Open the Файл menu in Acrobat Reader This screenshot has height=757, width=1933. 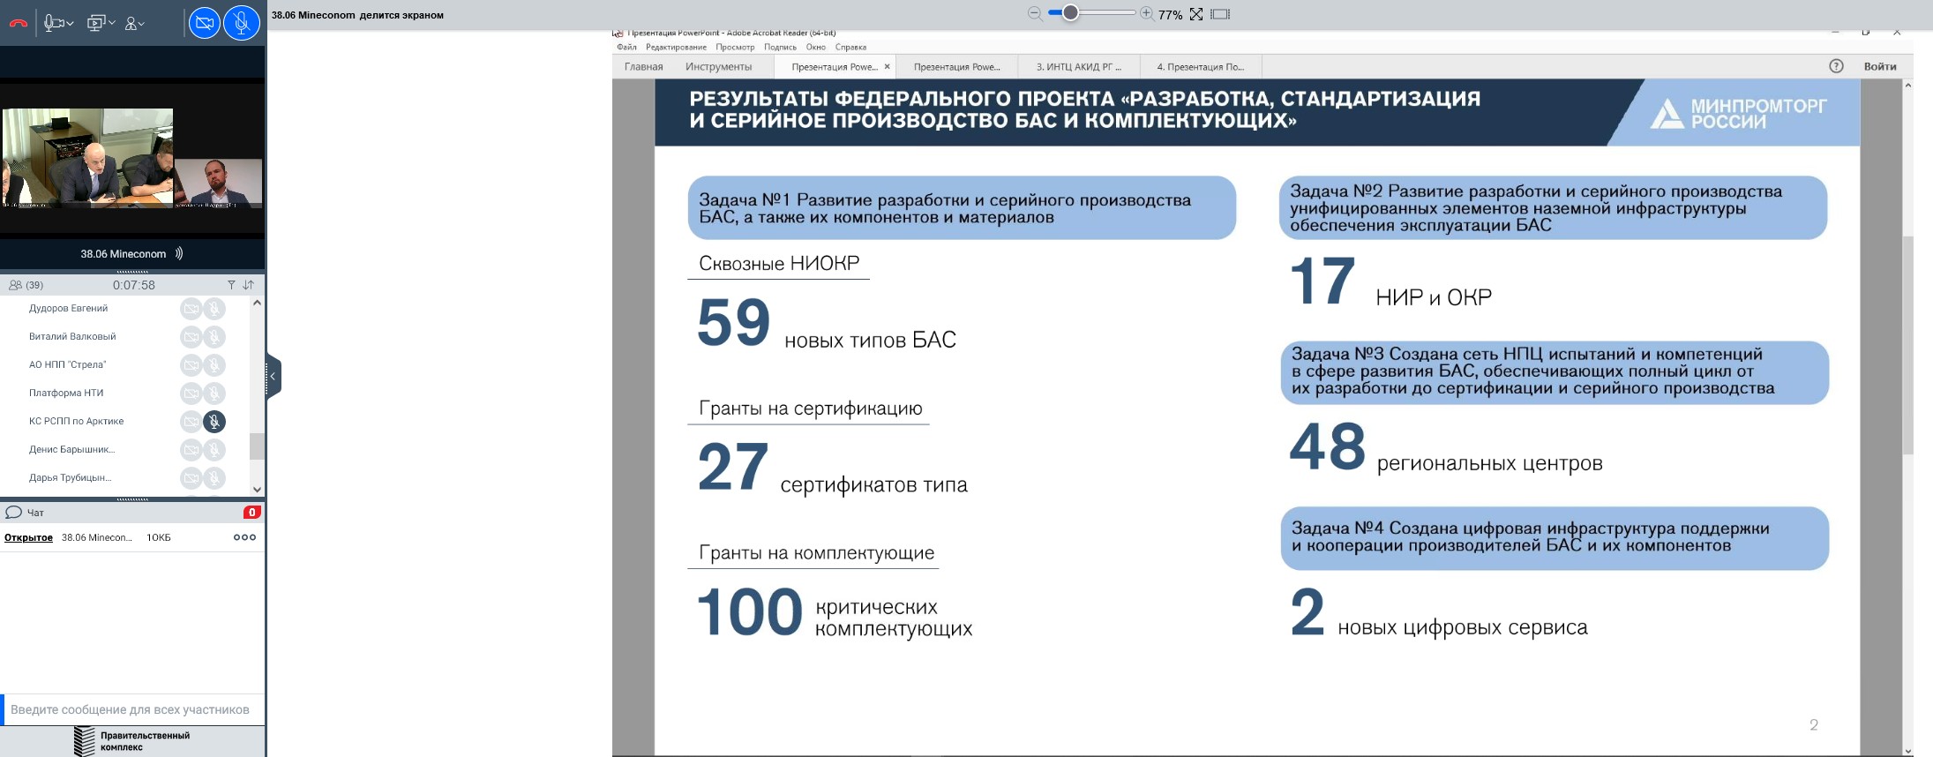tap(626, 47)
